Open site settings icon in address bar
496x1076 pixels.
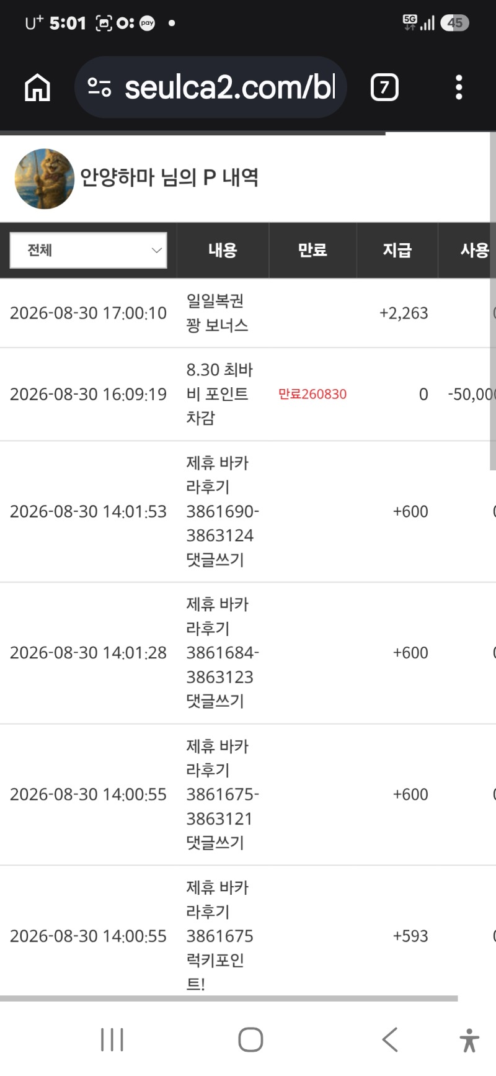click(99, 87)
